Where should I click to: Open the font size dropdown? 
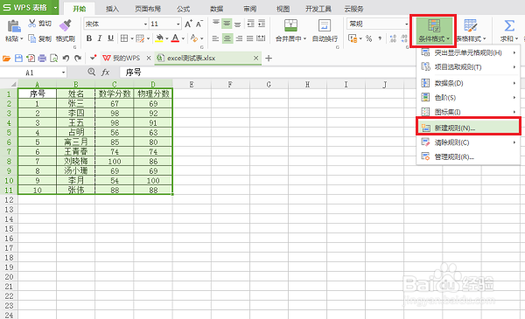tap(178, 24)
